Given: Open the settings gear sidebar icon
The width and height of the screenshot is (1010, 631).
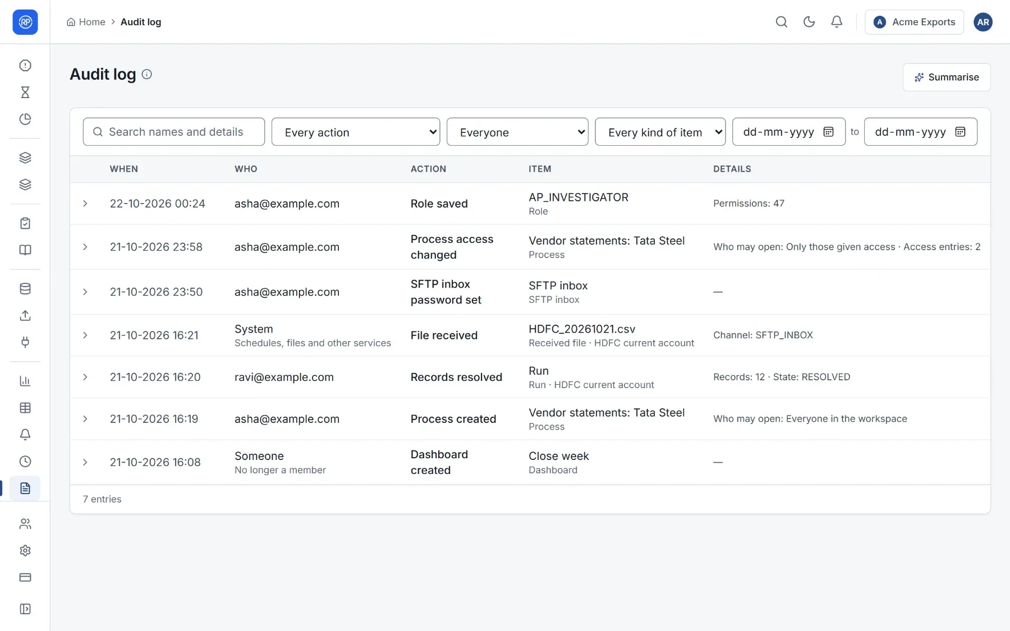Looking at the screenshot, I should point(25,551).
